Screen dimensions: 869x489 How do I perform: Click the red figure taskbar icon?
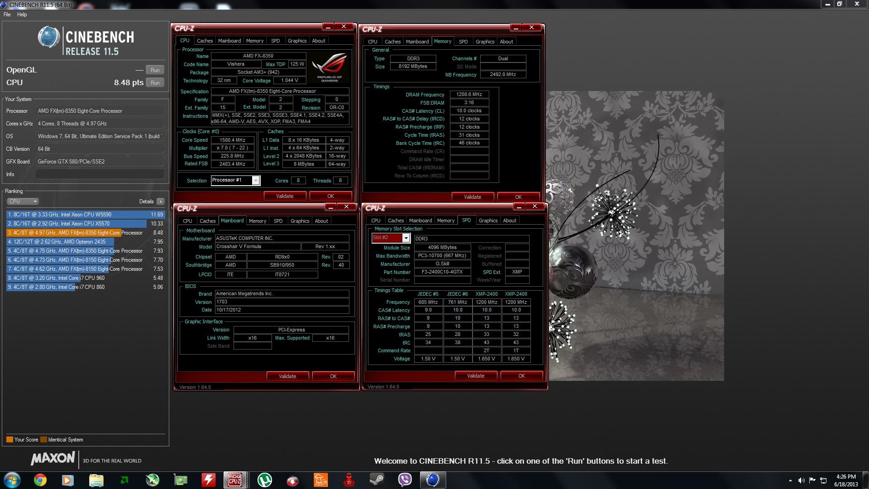[349, 480]
